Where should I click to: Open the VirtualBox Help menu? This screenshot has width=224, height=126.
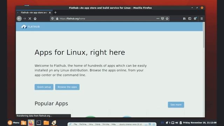113,124
